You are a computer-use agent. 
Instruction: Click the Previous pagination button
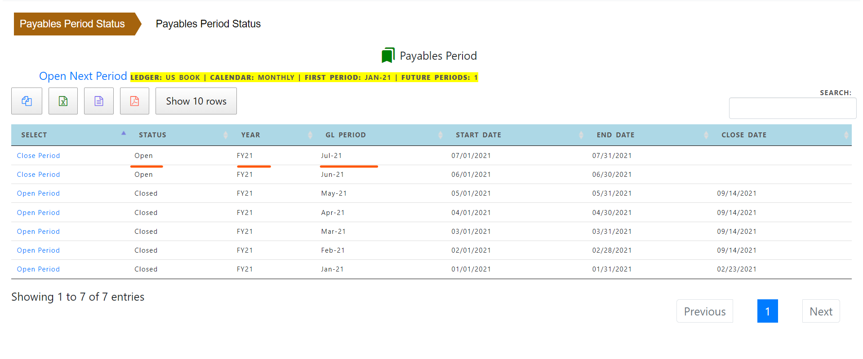[x=705, y=311]
